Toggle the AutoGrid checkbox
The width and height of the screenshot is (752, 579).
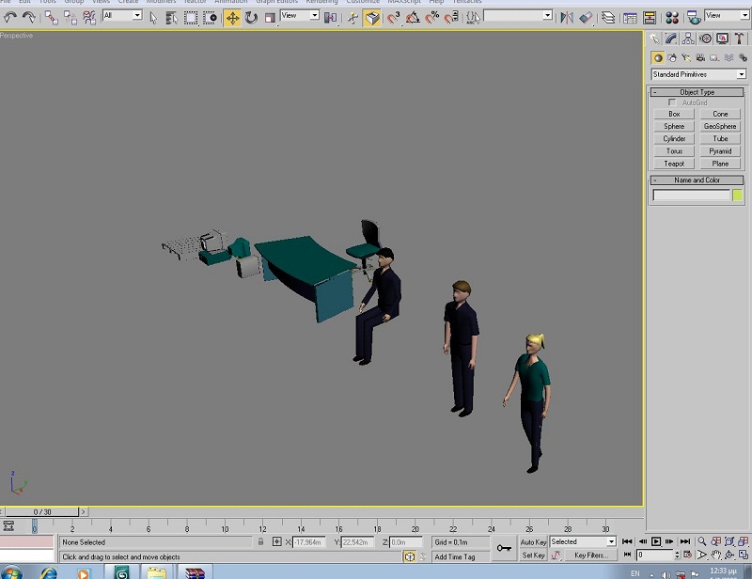coord(672,102)
